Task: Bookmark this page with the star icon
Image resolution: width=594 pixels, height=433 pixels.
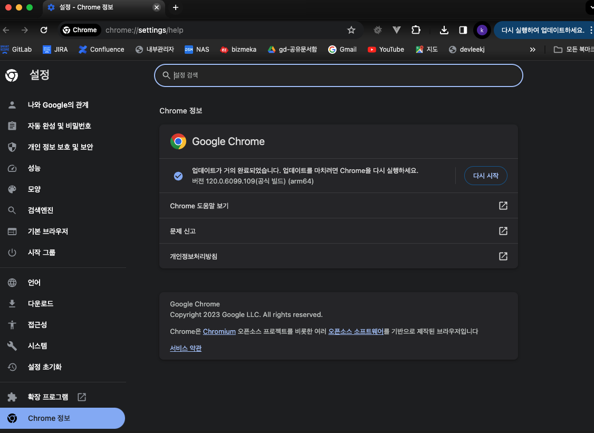Action: [x=351, y=30]
